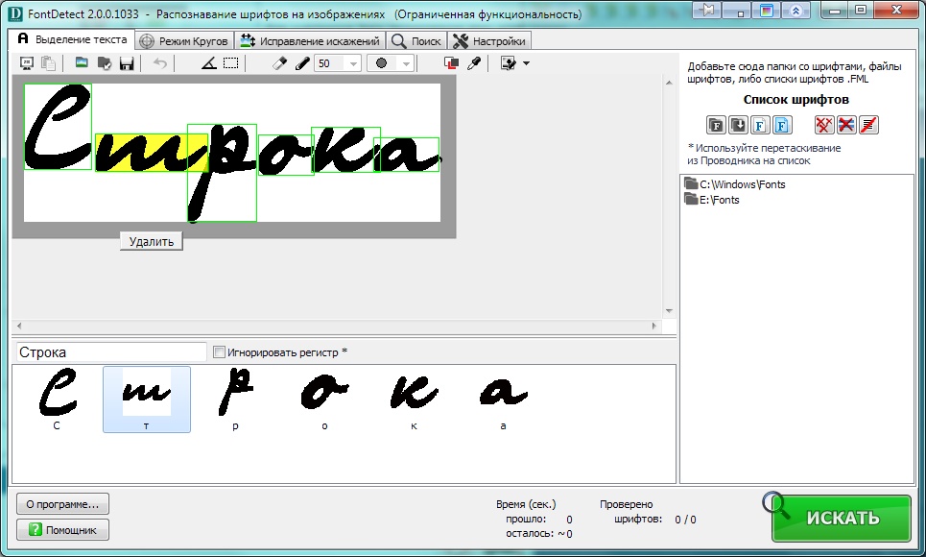Toggle the 'Игнорировать регистр' checkbox
Image resolution: width=926 pixels, height=557 pixels.
click(219, 352)
